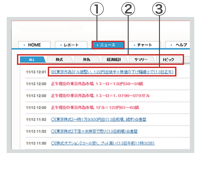Click the 11/13 11:53 timestamp
The image size is (201, 170).
36,119
